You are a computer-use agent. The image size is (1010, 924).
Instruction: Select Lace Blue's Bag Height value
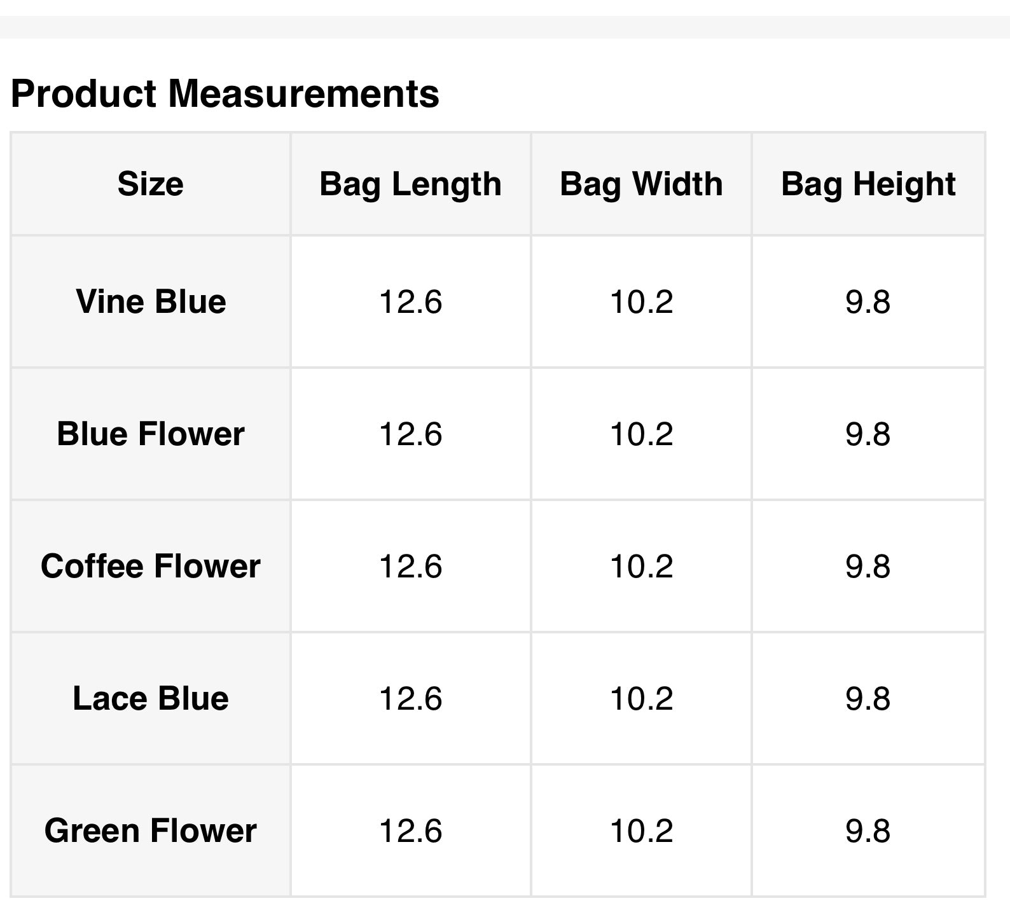pos(868,698)
